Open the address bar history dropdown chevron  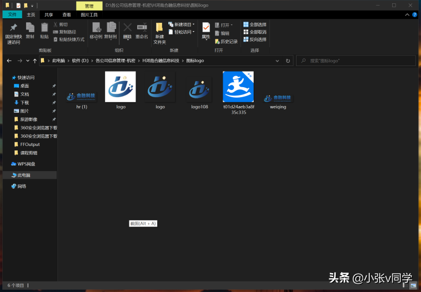pos(277,61)
